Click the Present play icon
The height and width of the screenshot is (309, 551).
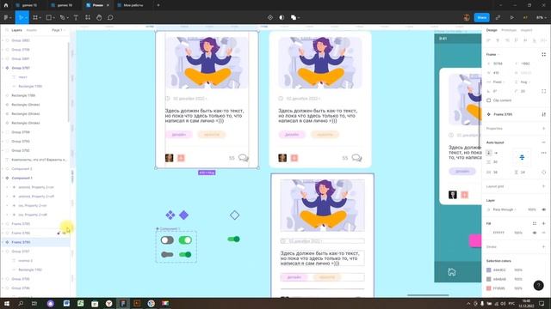(x=512, y=17)
